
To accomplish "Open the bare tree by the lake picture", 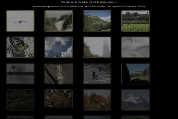I will pyautogui.click(x=20, y=73).
